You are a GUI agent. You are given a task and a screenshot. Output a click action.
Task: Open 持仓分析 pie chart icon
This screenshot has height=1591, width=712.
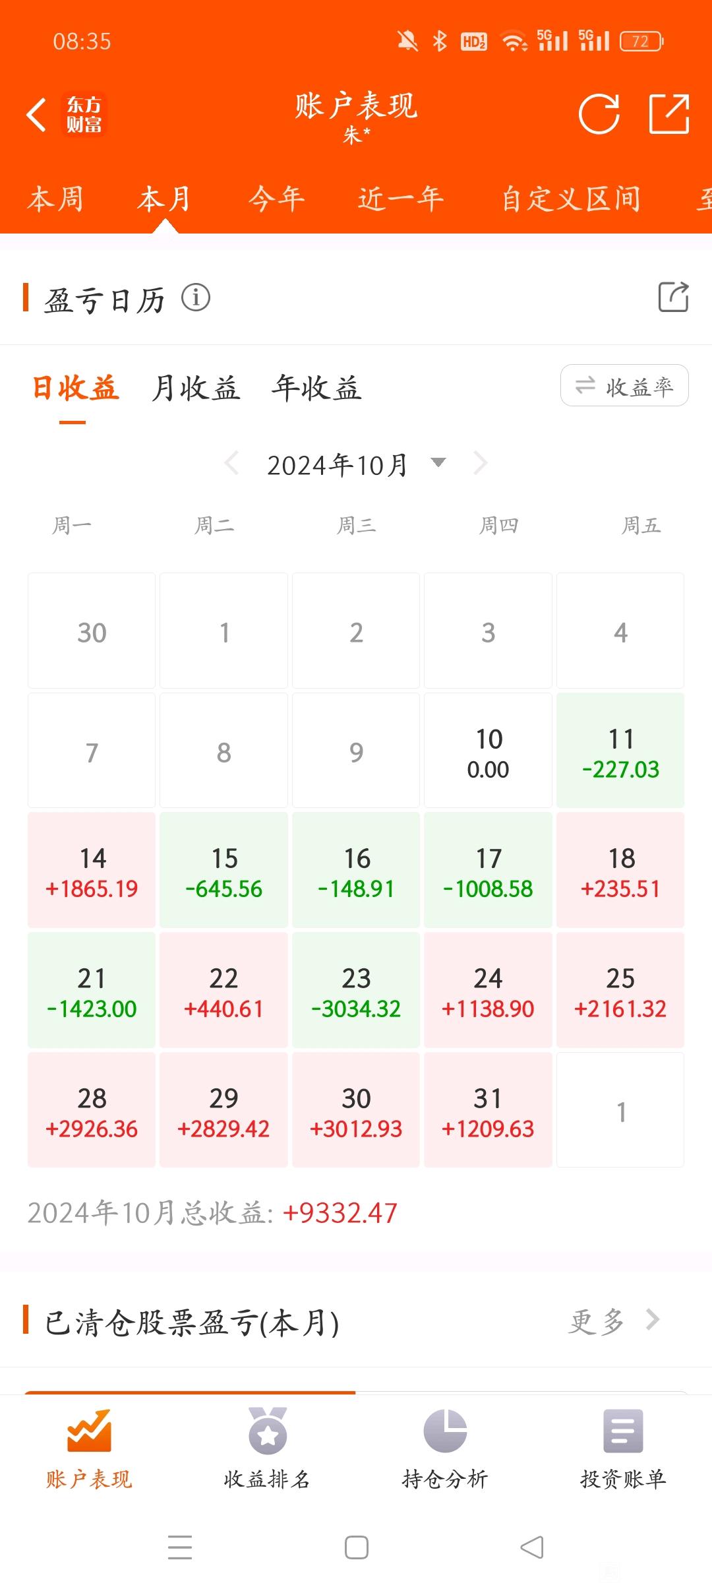(x=445, y=1431)
